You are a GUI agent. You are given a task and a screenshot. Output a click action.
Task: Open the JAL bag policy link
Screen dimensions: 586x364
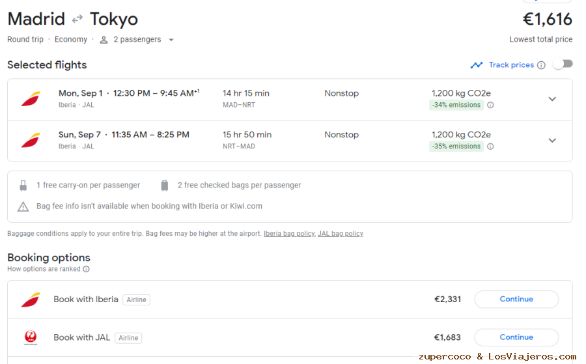[341, 234]
